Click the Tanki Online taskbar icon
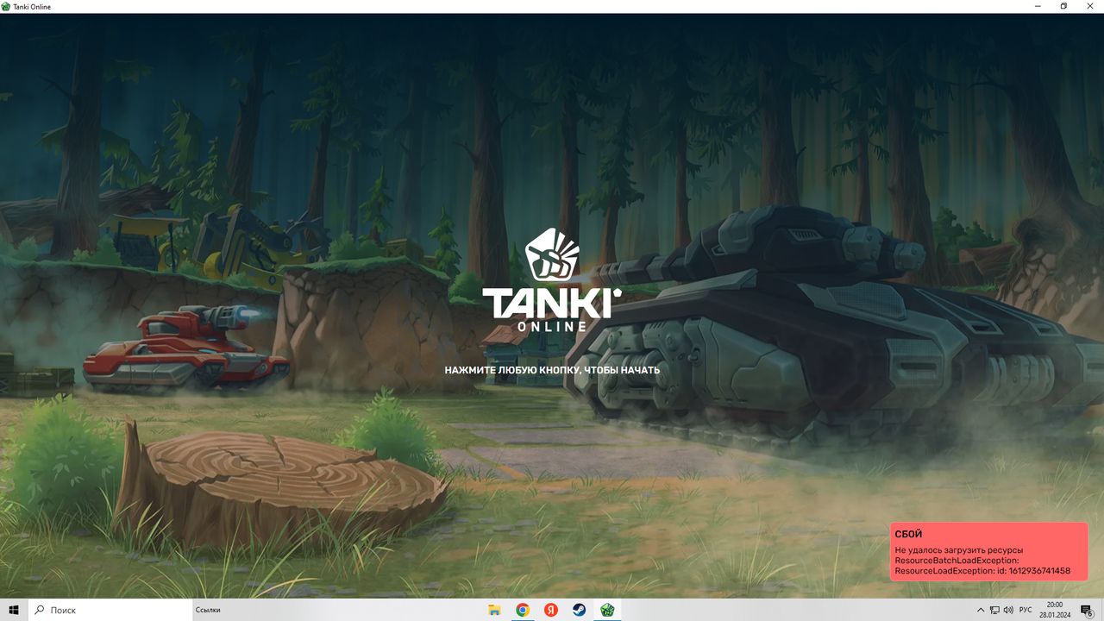 coord(607,610)
